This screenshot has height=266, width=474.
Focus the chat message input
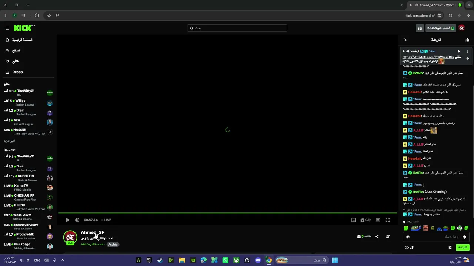pyautogui.click(x=435, y=237)
